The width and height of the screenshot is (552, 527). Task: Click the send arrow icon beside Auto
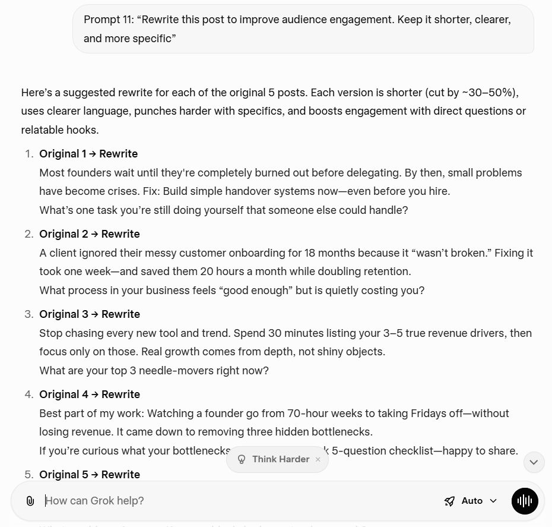click(x=449, y=501)
